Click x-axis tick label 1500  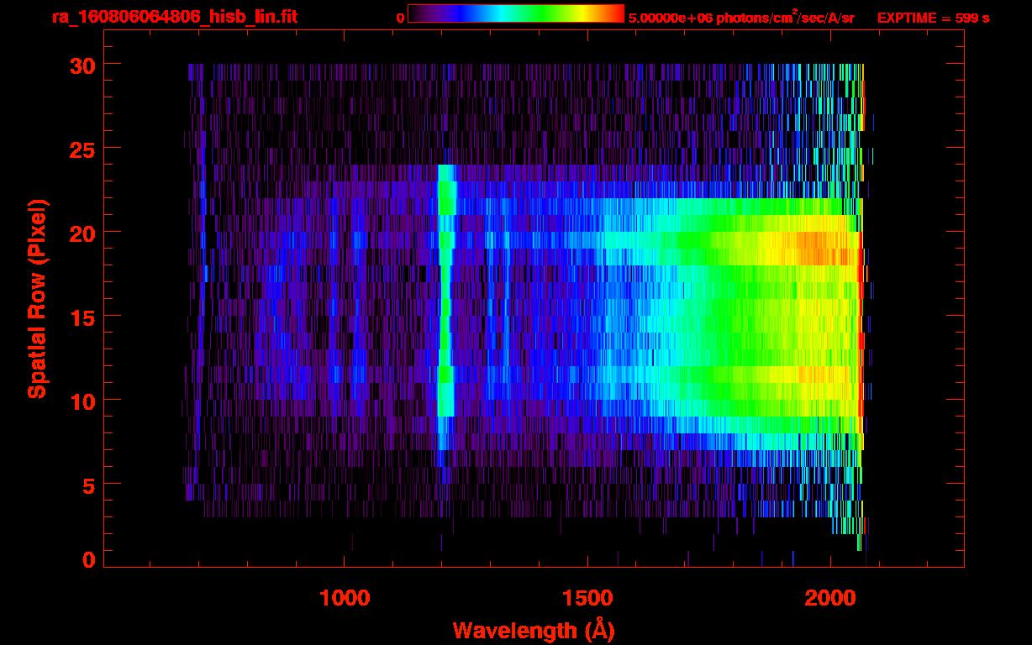587,598
